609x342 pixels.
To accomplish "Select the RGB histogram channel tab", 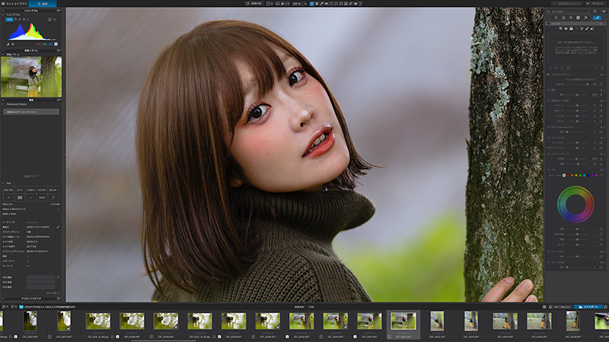I will pyautogui.click(x=9, y=20).
